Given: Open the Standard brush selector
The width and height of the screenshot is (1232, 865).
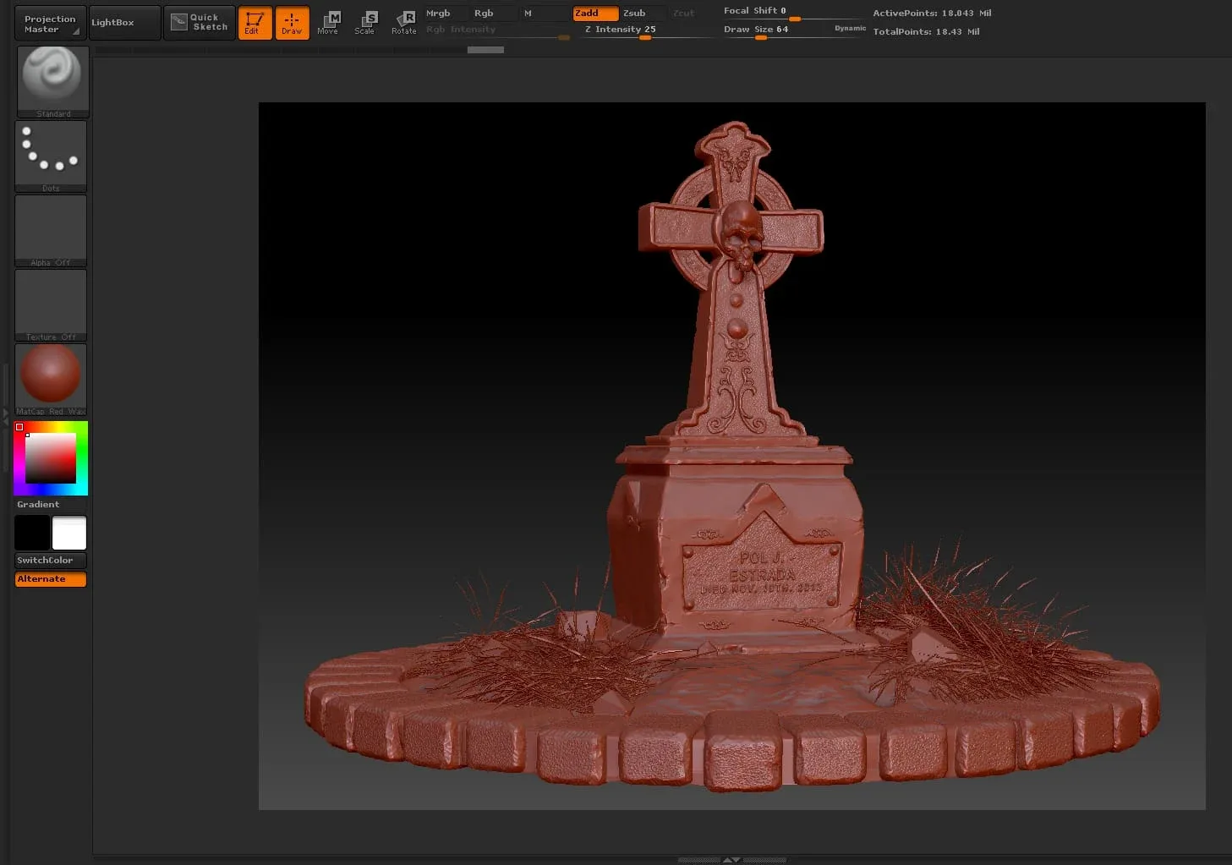Looking at the screenshot, I should [53, 82].
